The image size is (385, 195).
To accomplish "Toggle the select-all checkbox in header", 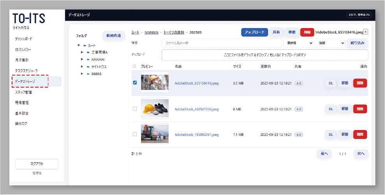I will point(135,67).
